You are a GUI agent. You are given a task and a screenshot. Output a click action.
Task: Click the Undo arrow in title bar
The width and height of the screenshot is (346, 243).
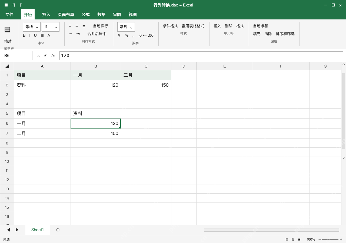14,5
